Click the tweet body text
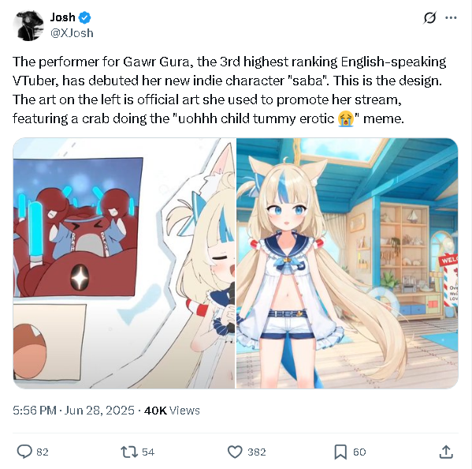The image size is (472, 469). click(229, 90)
